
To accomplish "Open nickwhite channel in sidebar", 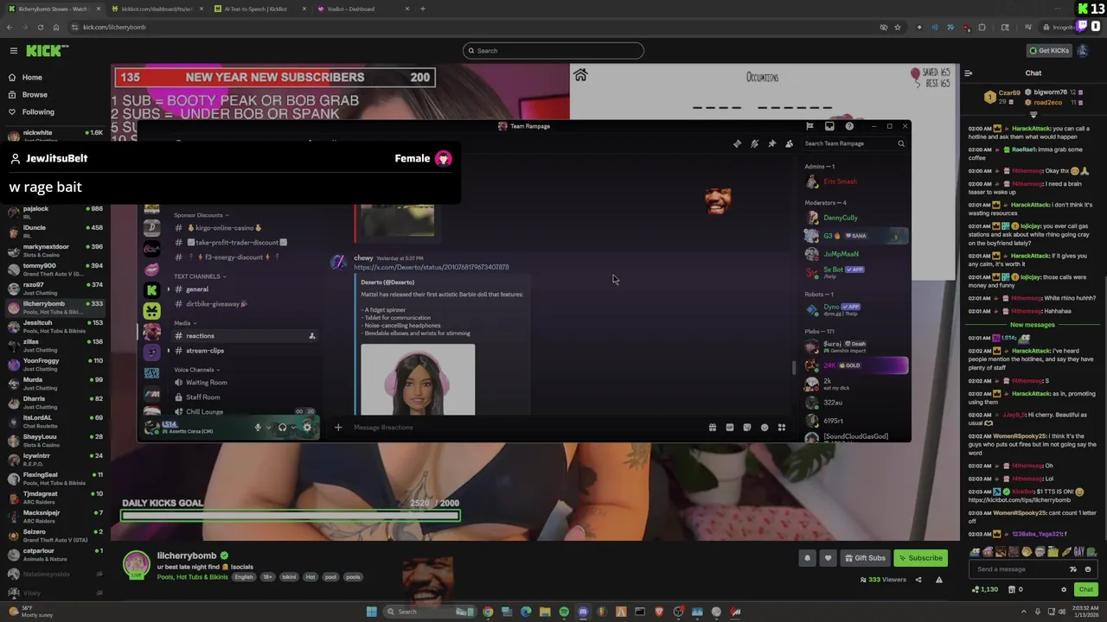I will [x=54, y=136].
